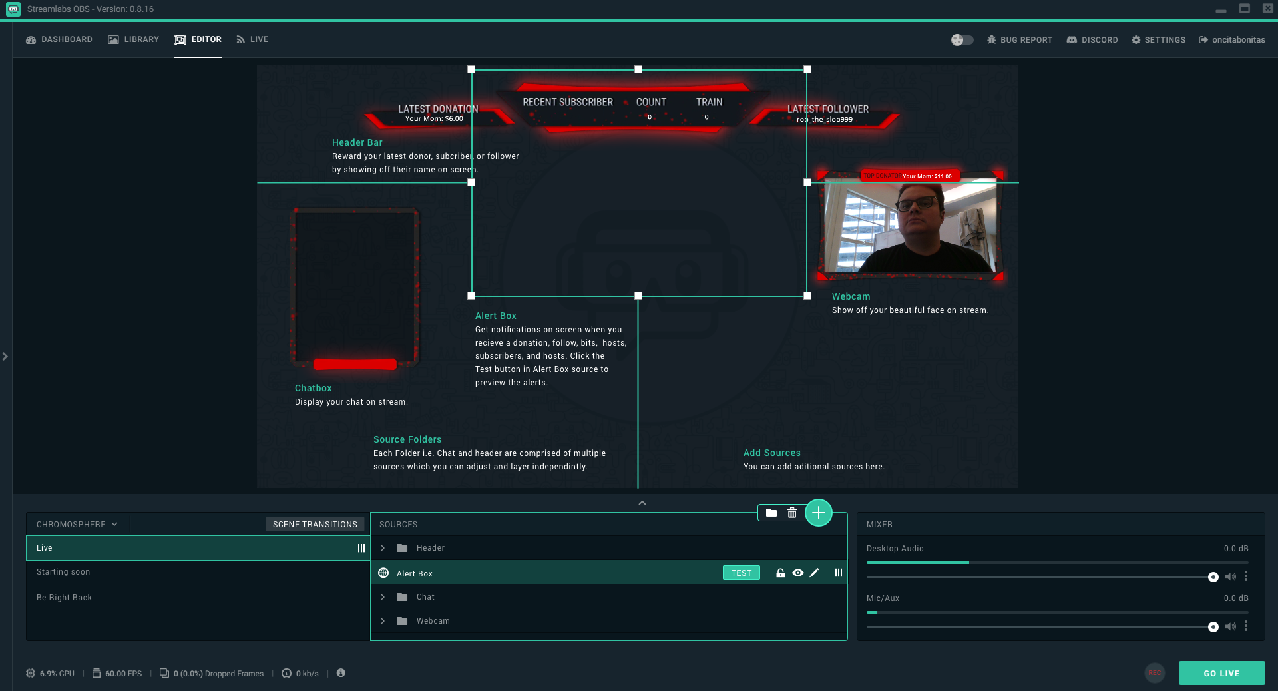Screen dimensions: 1278x691
Task: Open the Bug Report page
Action: tap(1020, 40)
